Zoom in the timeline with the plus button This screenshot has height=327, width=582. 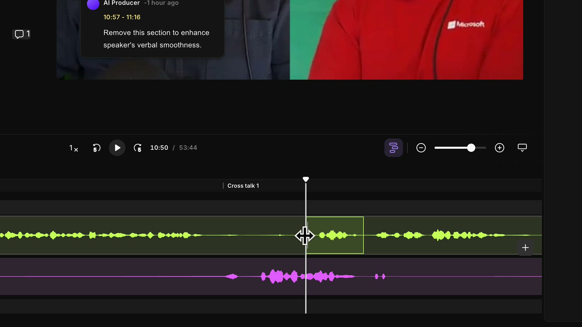pyautogui.click(x=499, y=148)
